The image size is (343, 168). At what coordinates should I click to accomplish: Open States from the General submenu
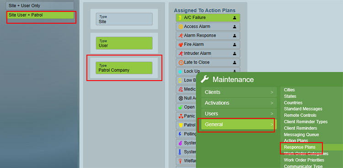click(290, 96)
